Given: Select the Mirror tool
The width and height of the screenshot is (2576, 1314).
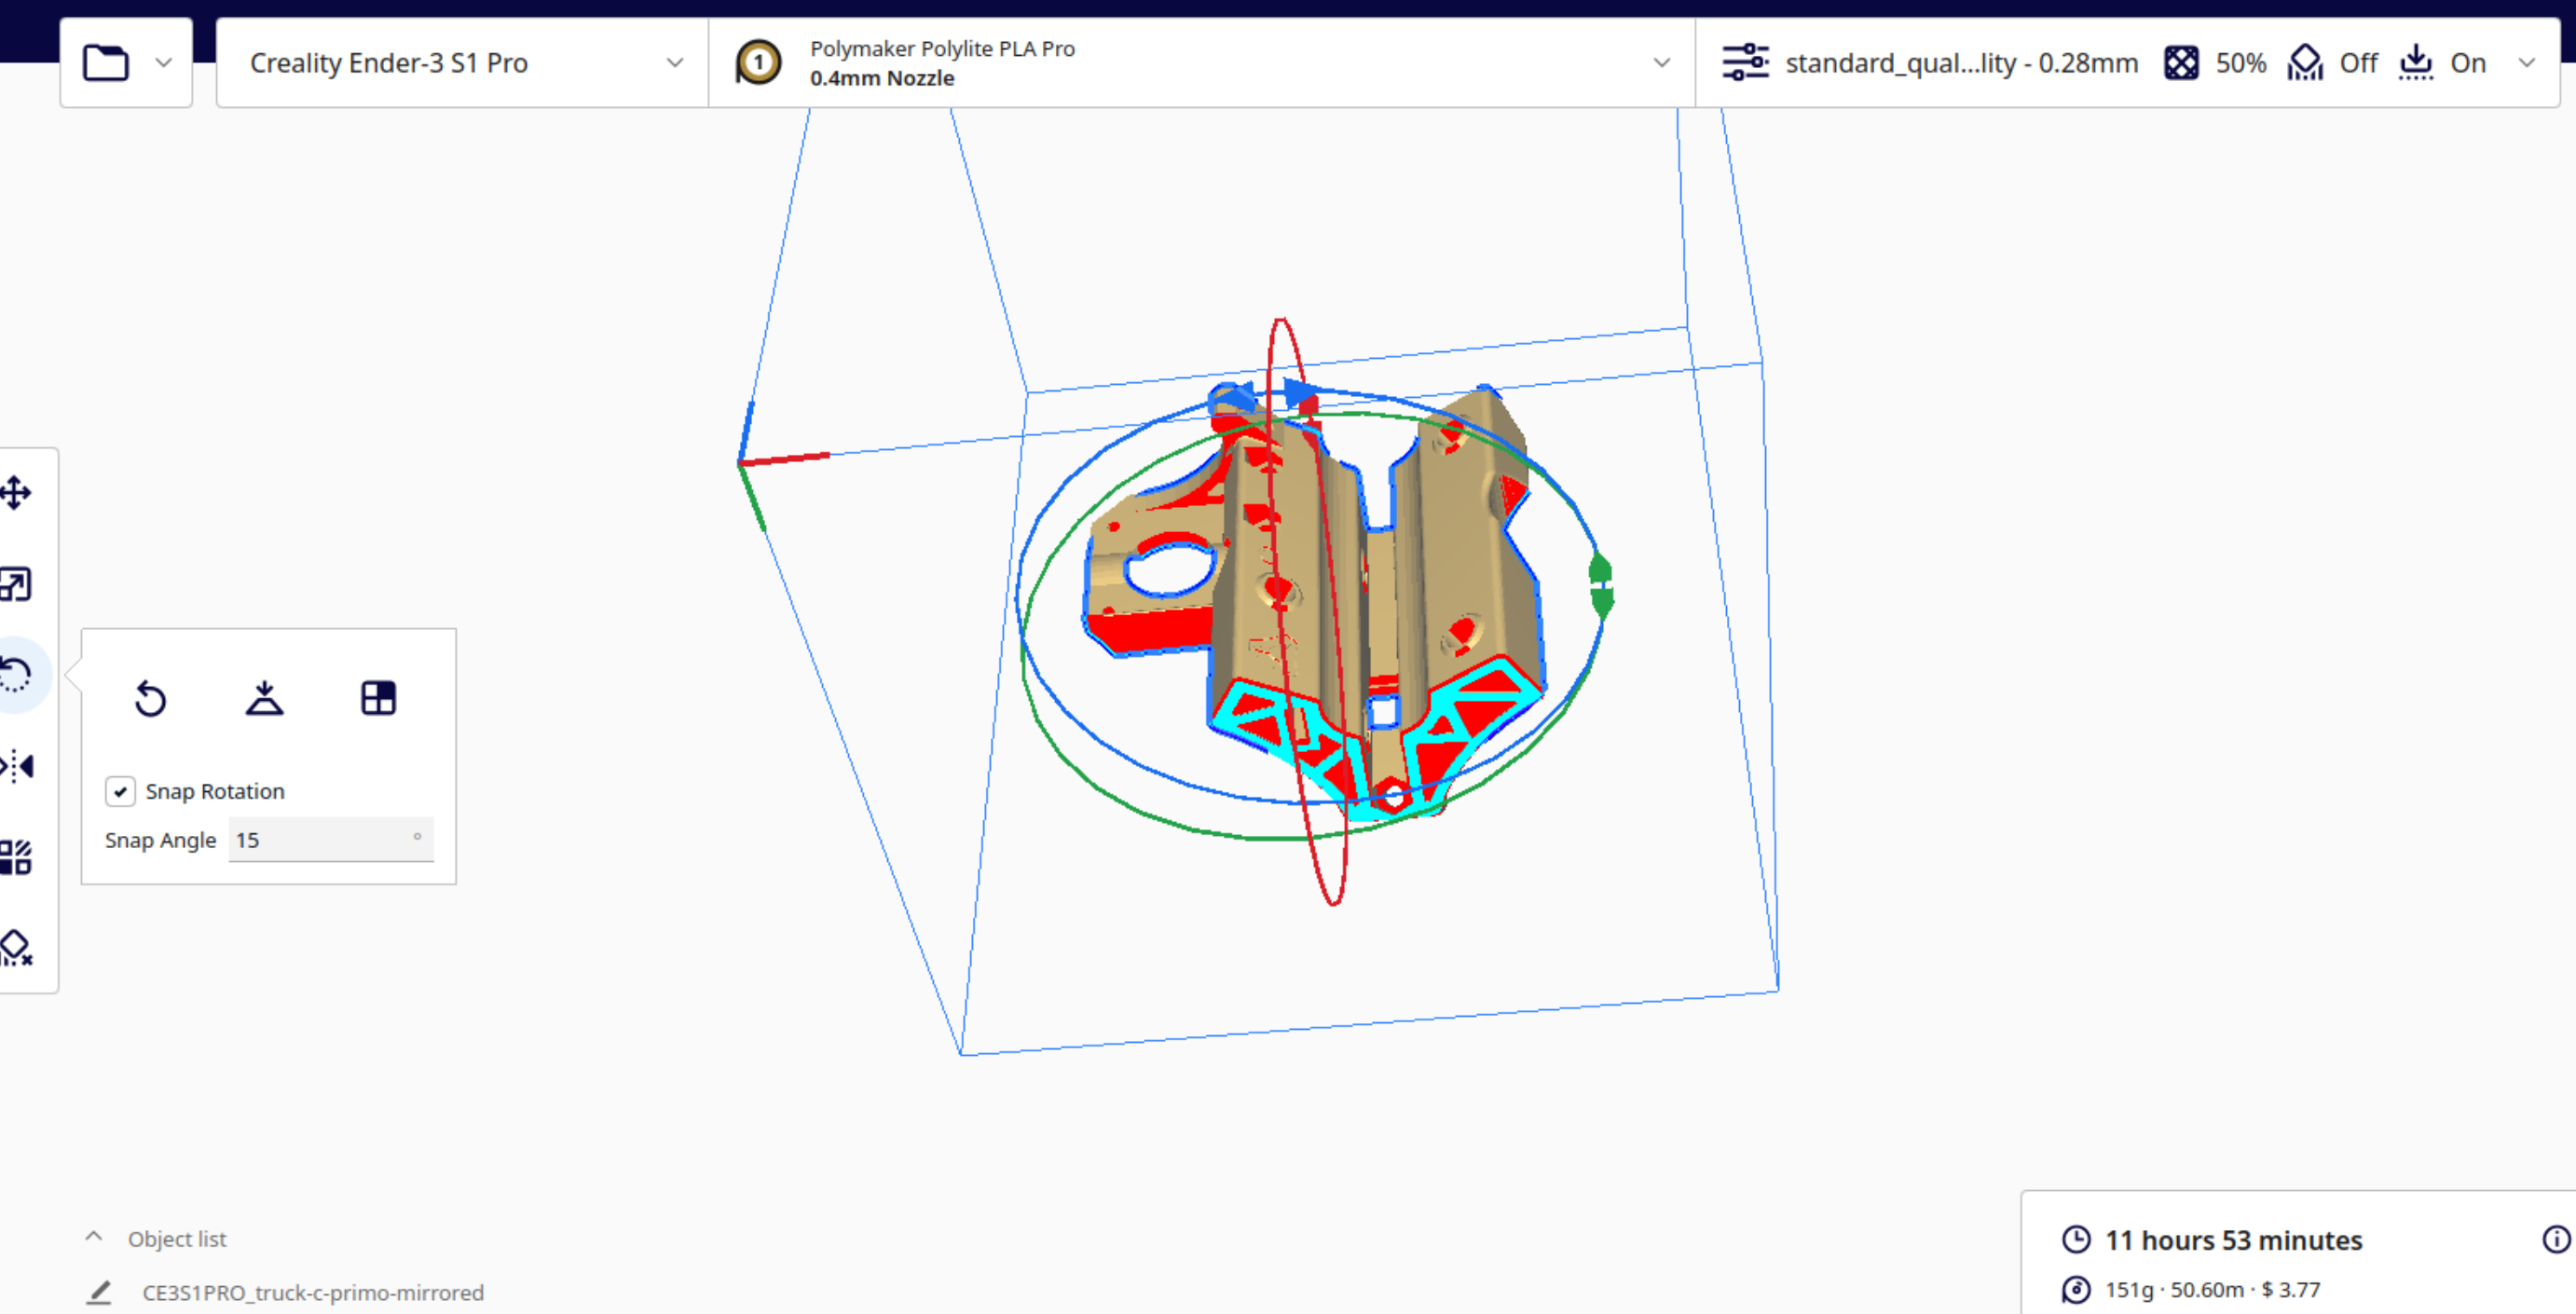Looking at the screenshot, I should pyautogui.click(x=16, y=766).
